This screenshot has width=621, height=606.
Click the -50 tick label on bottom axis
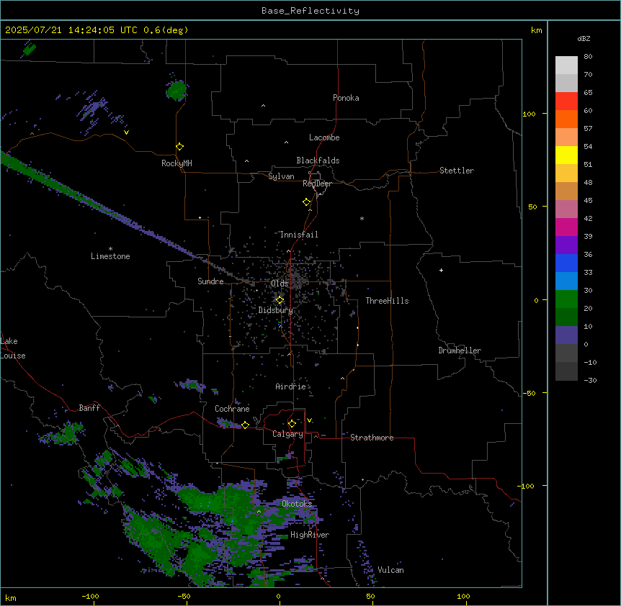[x=184, y=596]
